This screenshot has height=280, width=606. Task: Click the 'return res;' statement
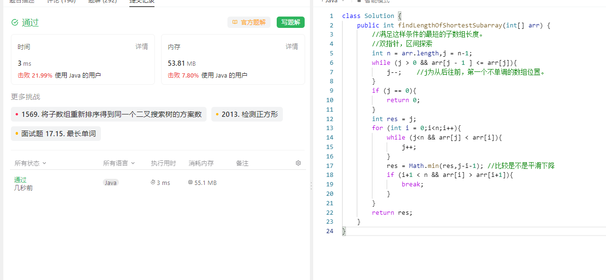click(392, 212)
